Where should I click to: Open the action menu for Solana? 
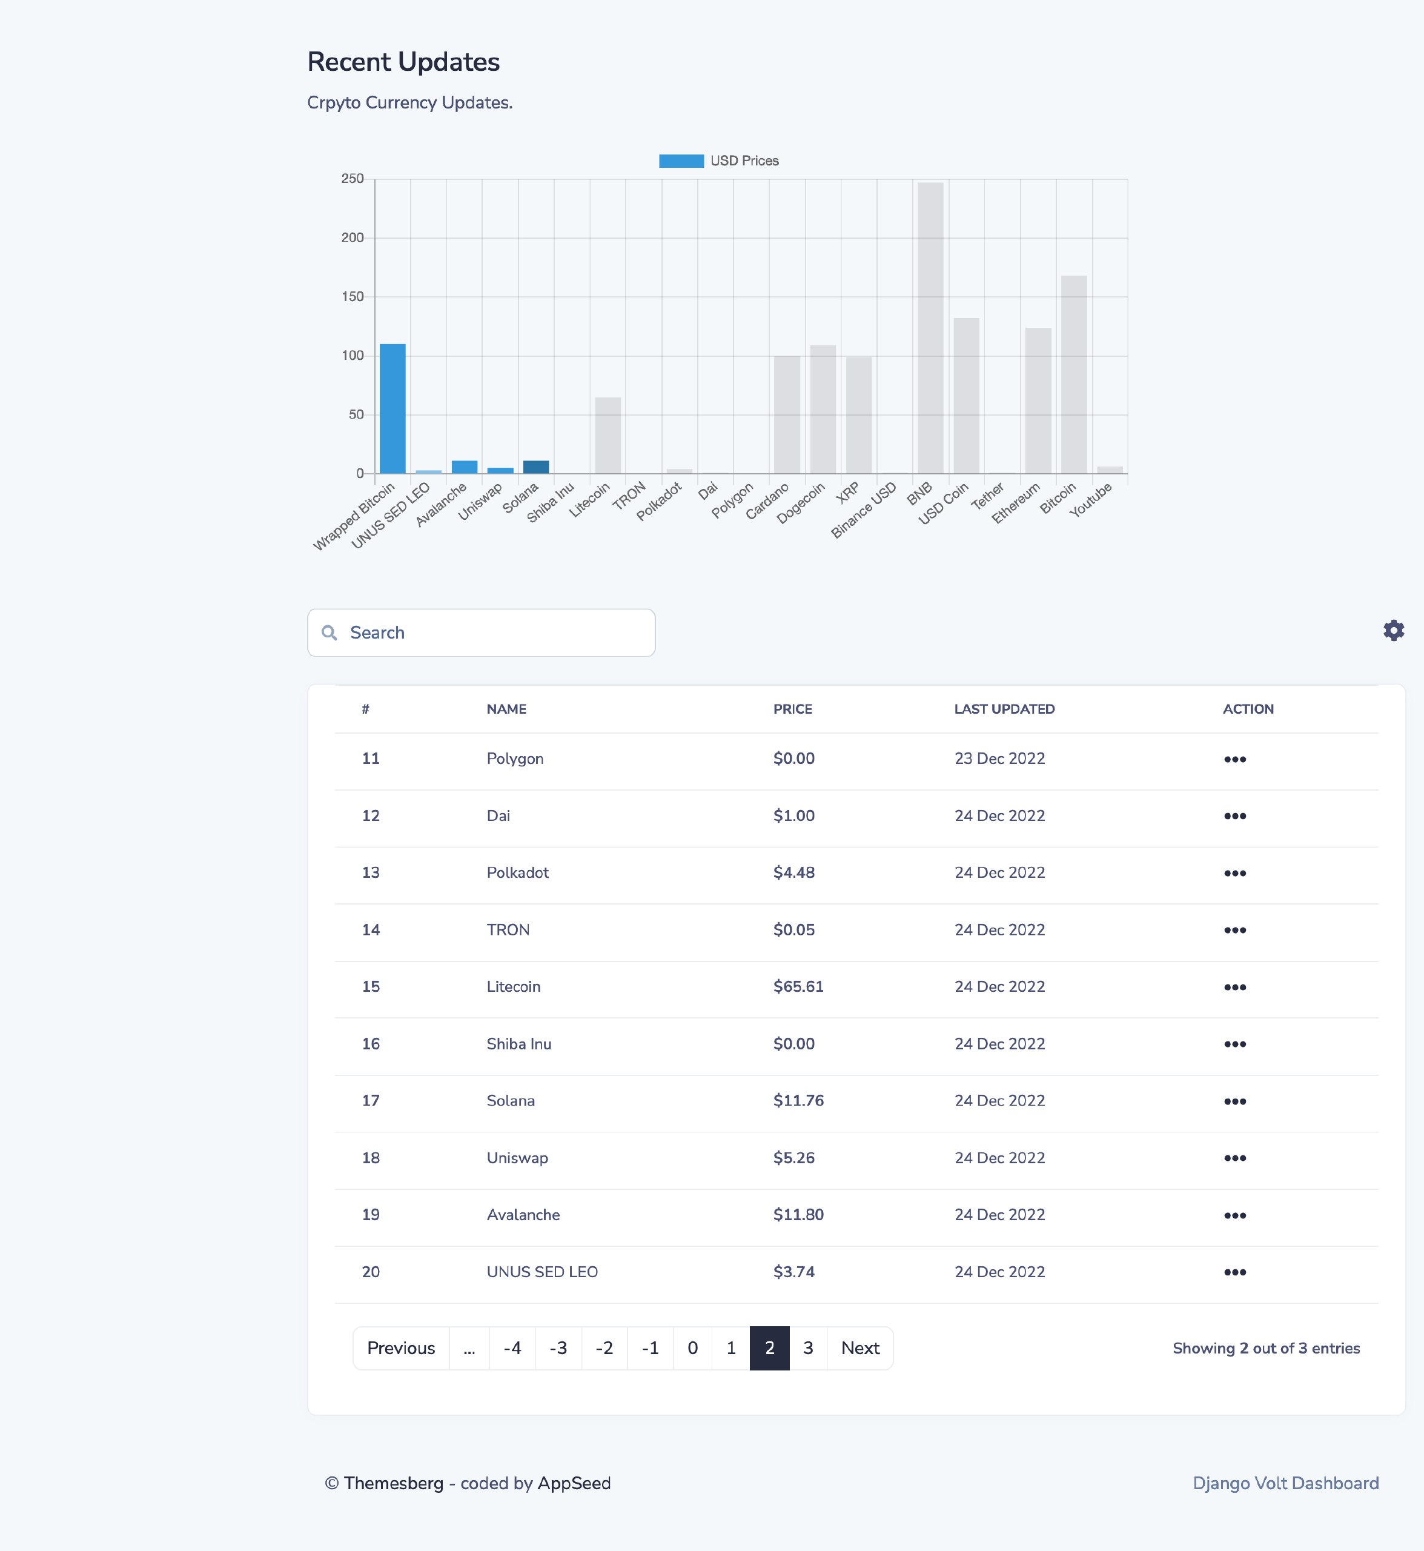point(1235,1101)
